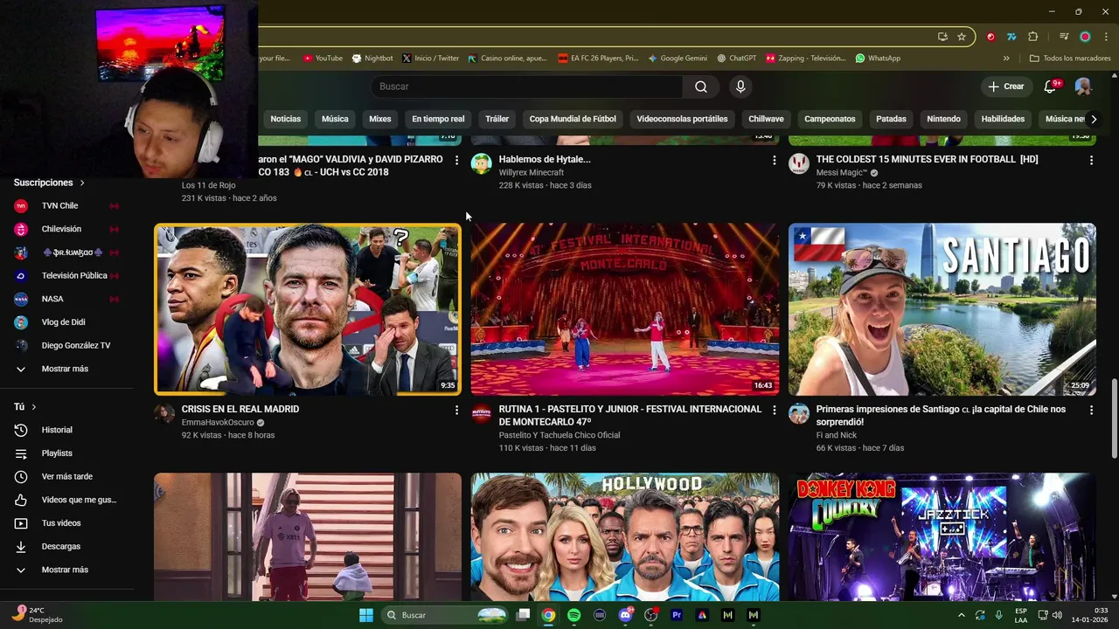Play the Donkey Kong Country thumbnail
1119x629 pixels.
click(942, 537)
